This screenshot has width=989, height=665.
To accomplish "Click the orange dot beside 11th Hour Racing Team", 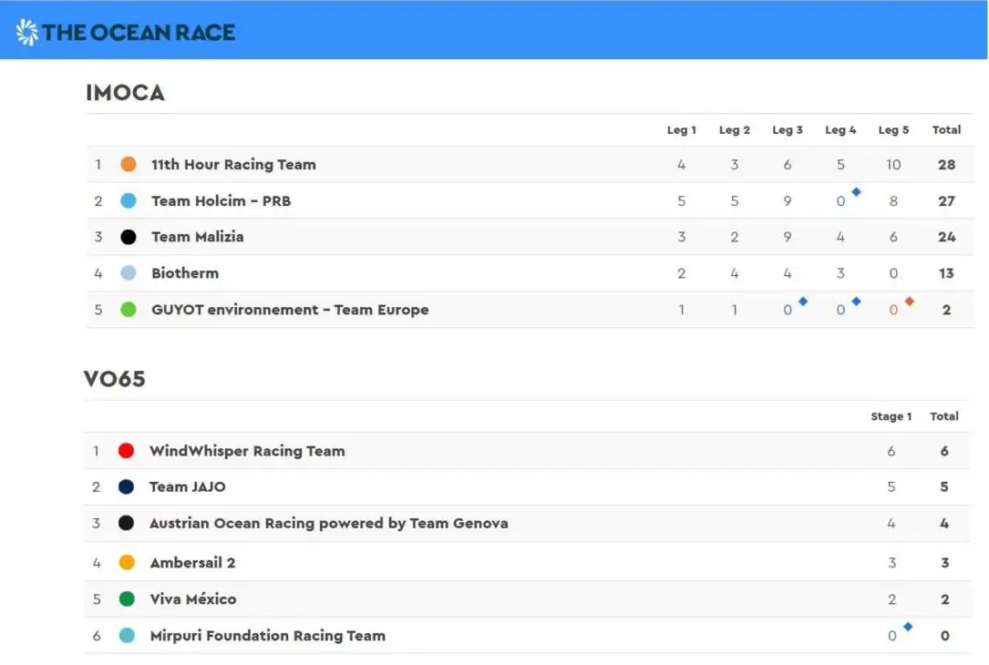I will tap(128, 165).
